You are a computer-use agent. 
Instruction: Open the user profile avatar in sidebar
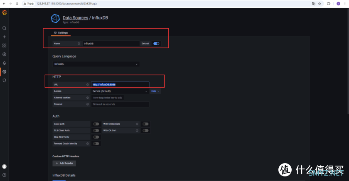click(4, 166)
